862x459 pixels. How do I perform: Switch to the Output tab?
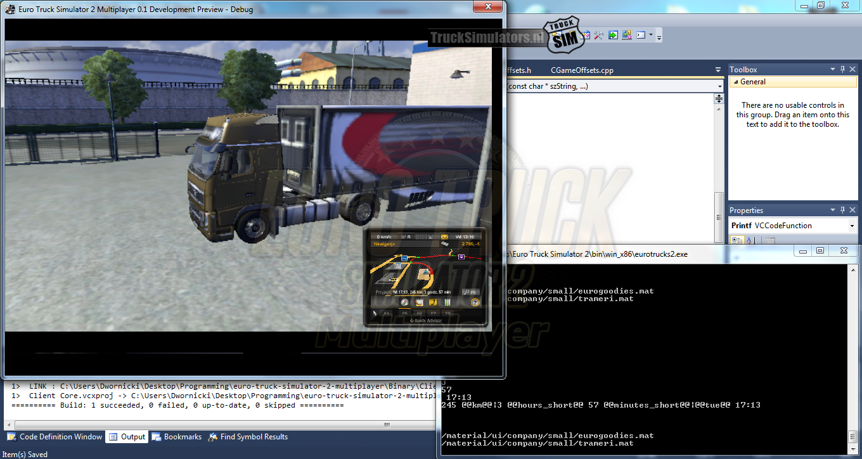tap(127, 437)
